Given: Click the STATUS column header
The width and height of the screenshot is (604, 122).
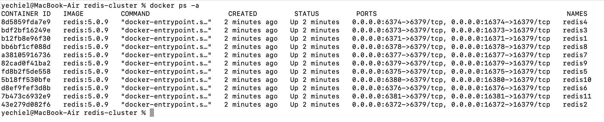Looking at the screenshot, I should point(306,14).
